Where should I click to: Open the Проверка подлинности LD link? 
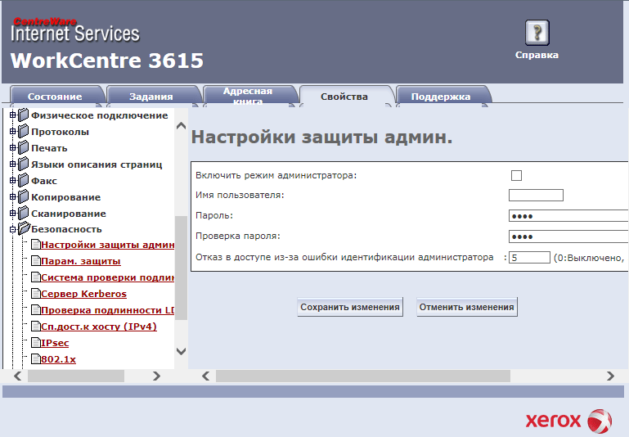coord(107,310)
